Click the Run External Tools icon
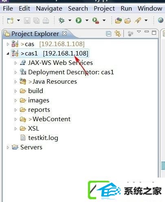Image resolution: width=165 pixels, height=202 pixels. click(96, 20)
